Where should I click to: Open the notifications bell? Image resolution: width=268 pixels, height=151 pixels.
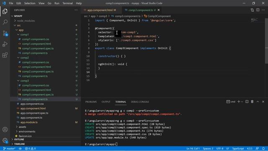[x=263, y=148]
